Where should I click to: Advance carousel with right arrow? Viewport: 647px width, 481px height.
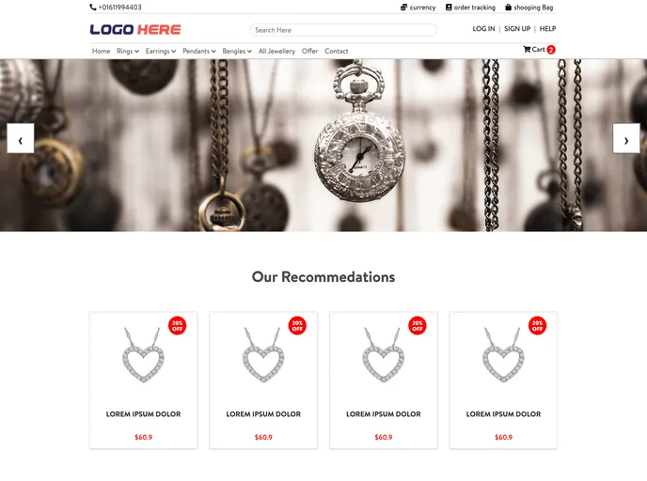(x=626, y=138)
